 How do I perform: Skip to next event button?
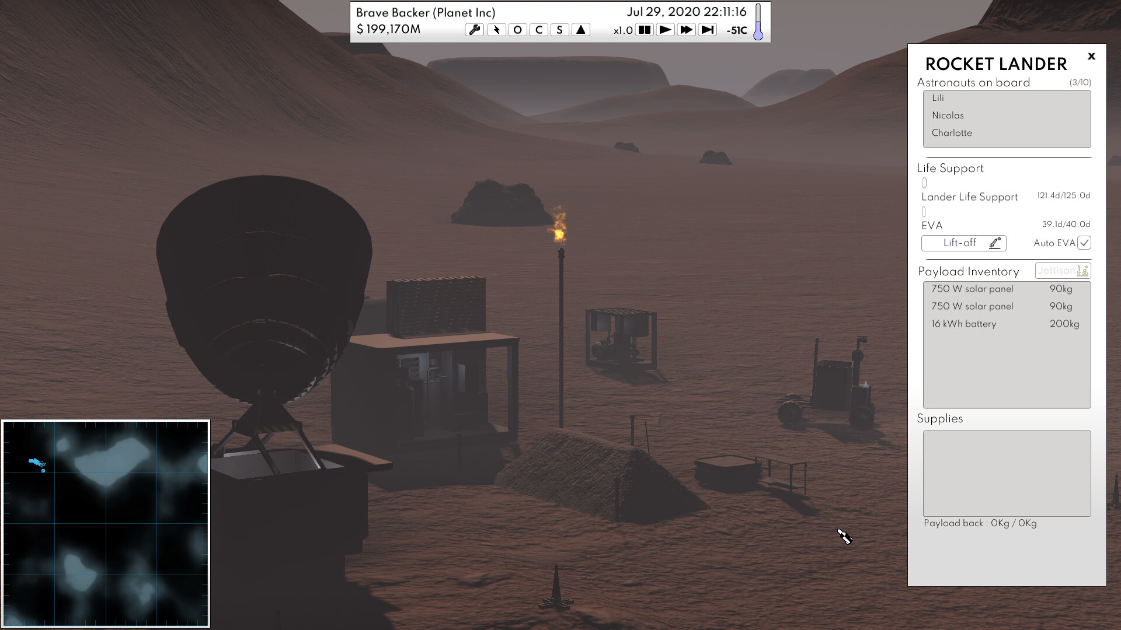pyautogui.click(x=707, y=30)
